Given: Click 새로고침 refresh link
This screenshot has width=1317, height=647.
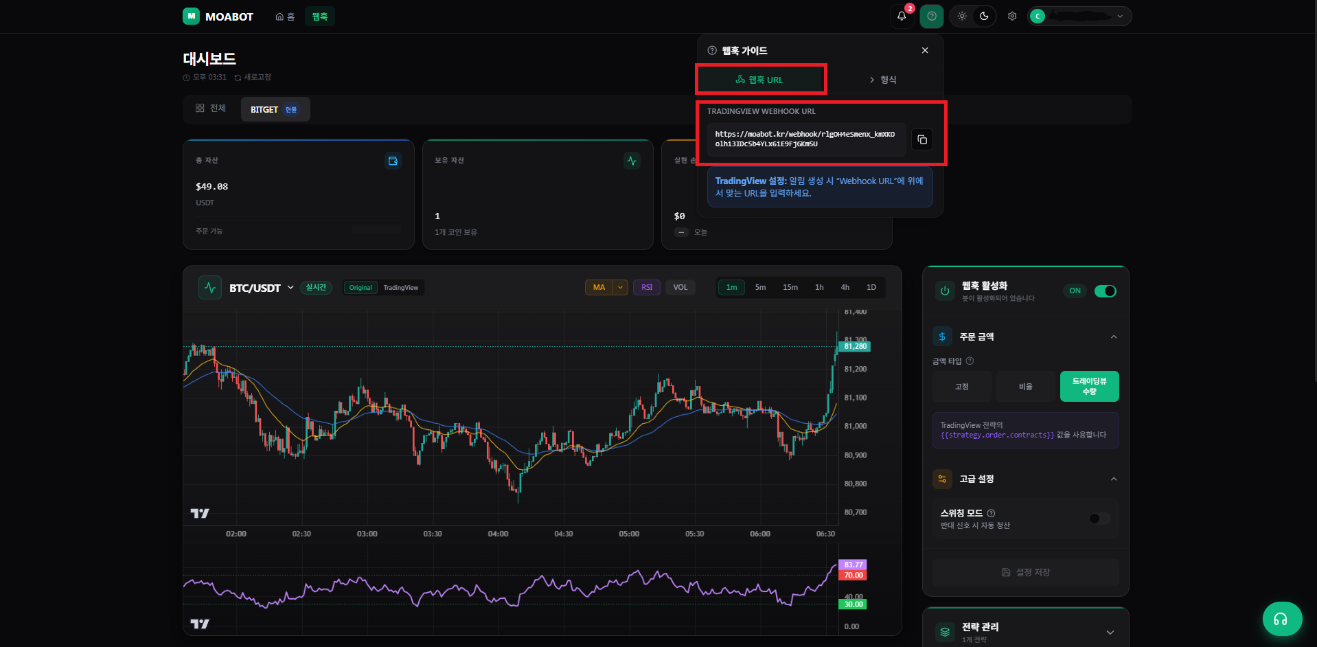Looking at the screenshot, I should tap(253, 78).
